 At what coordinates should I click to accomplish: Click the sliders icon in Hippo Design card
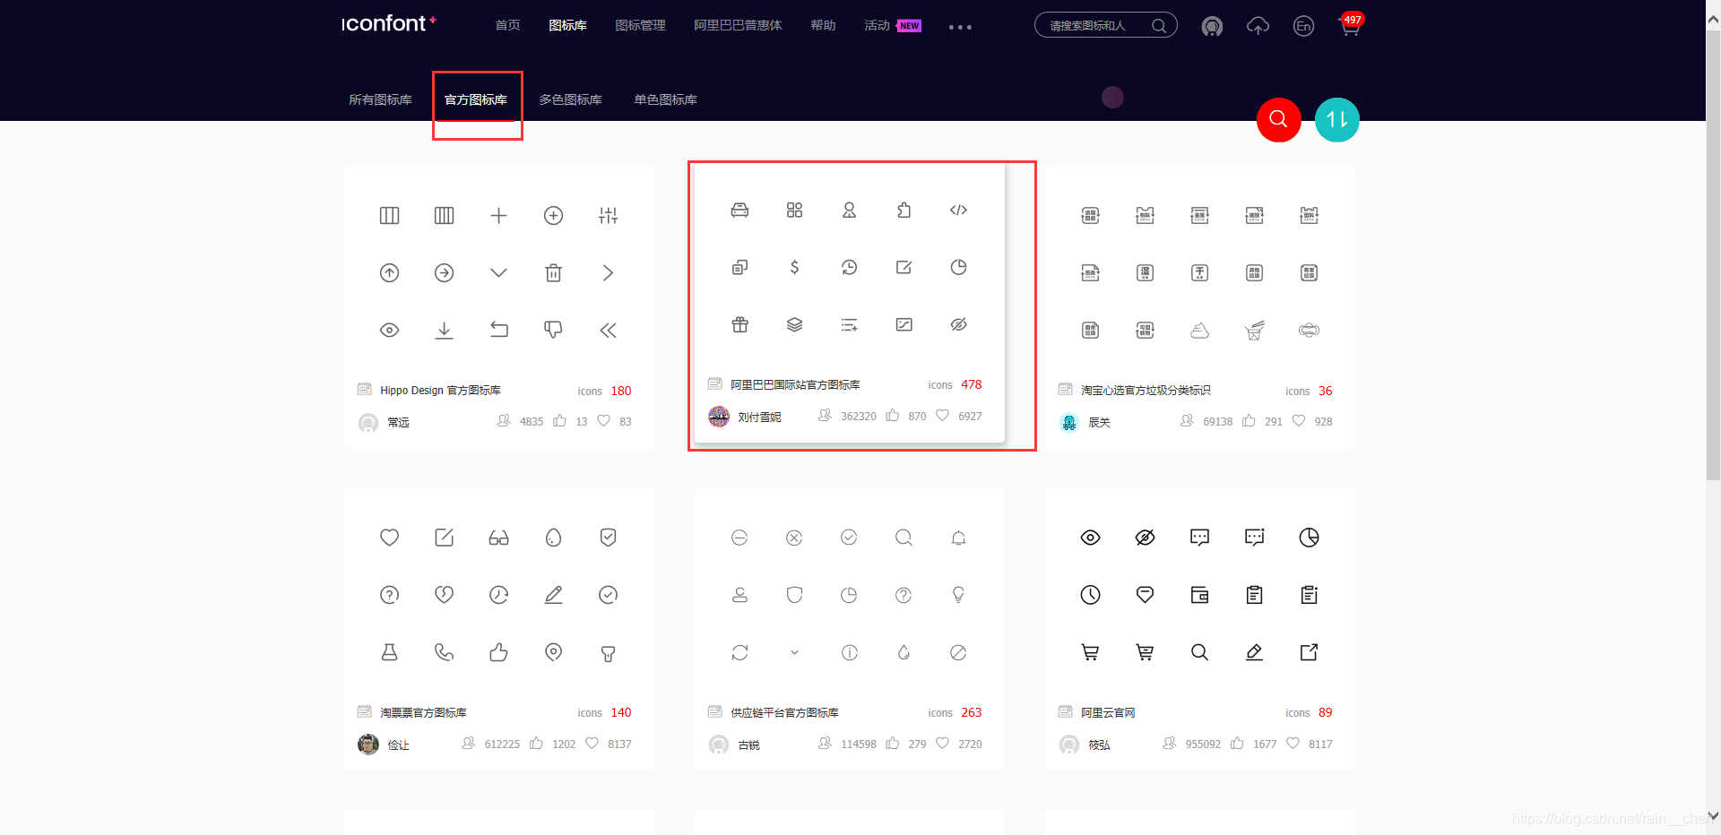coord(608,215)
